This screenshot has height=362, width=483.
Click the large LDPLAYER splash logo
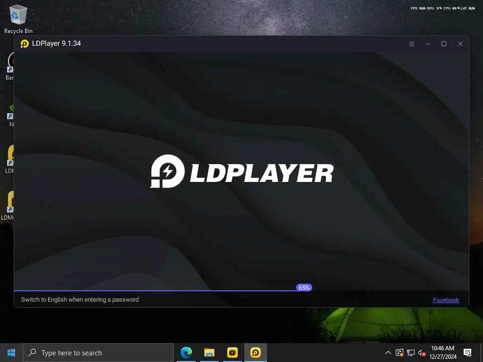(242, 171)
